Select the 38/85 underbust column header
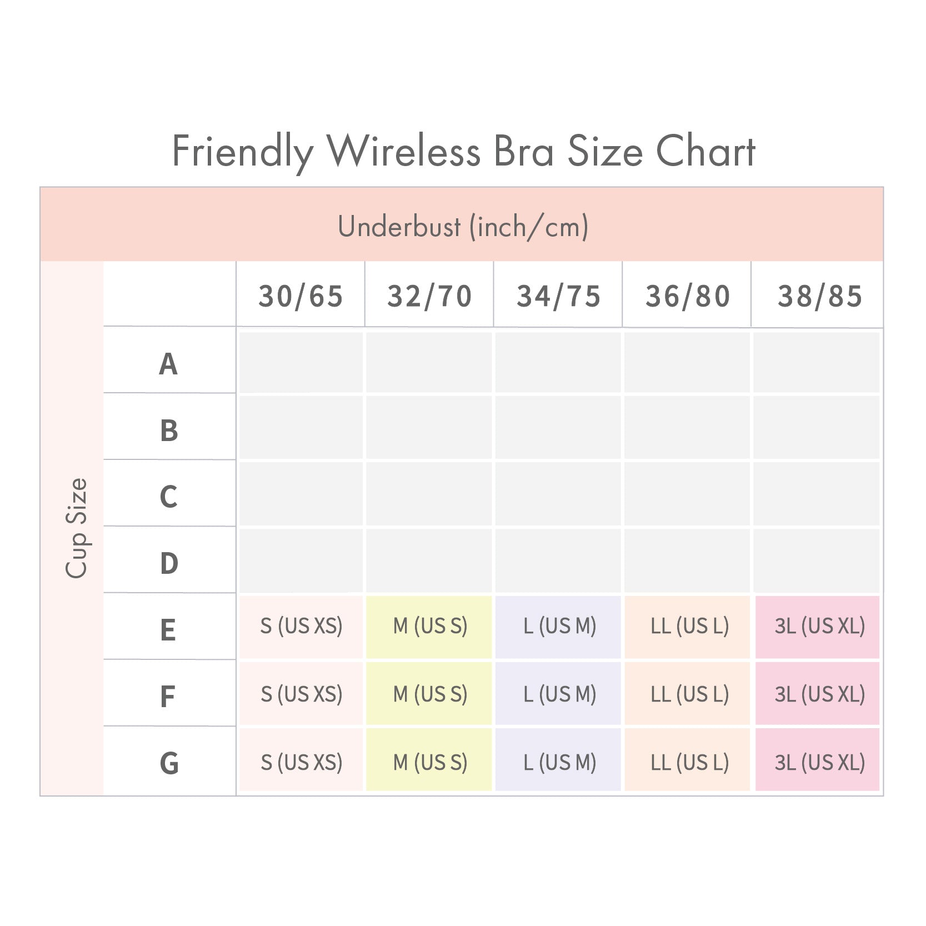 819,296
